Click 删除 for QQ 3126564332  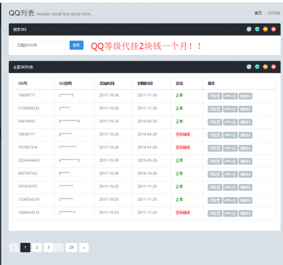(245, 109)
